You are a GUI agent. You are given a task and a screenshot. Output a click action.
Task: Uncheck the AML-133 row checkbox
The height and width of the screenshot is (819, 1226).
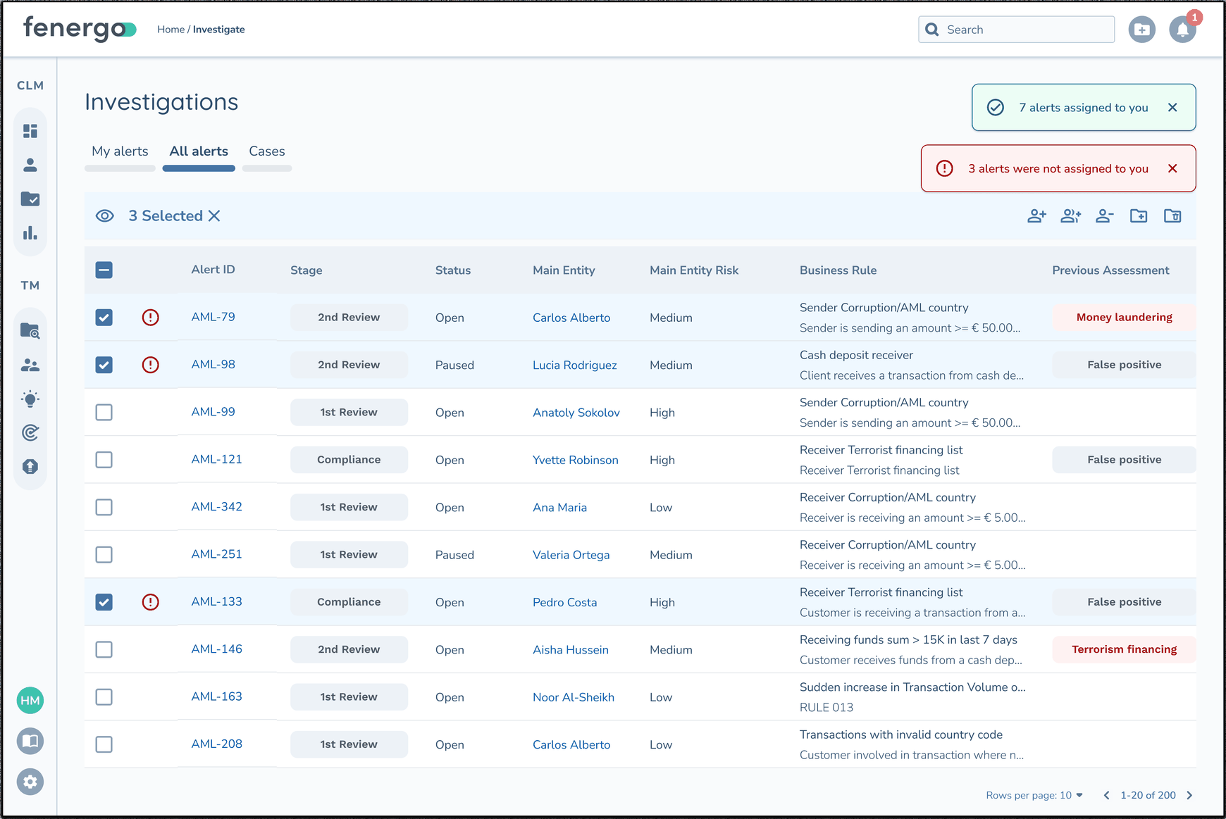point(104,602)
